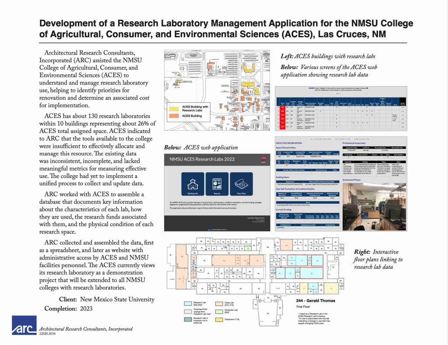Toggle the Fume Hood checkbox for room 105

coord(349,108)
